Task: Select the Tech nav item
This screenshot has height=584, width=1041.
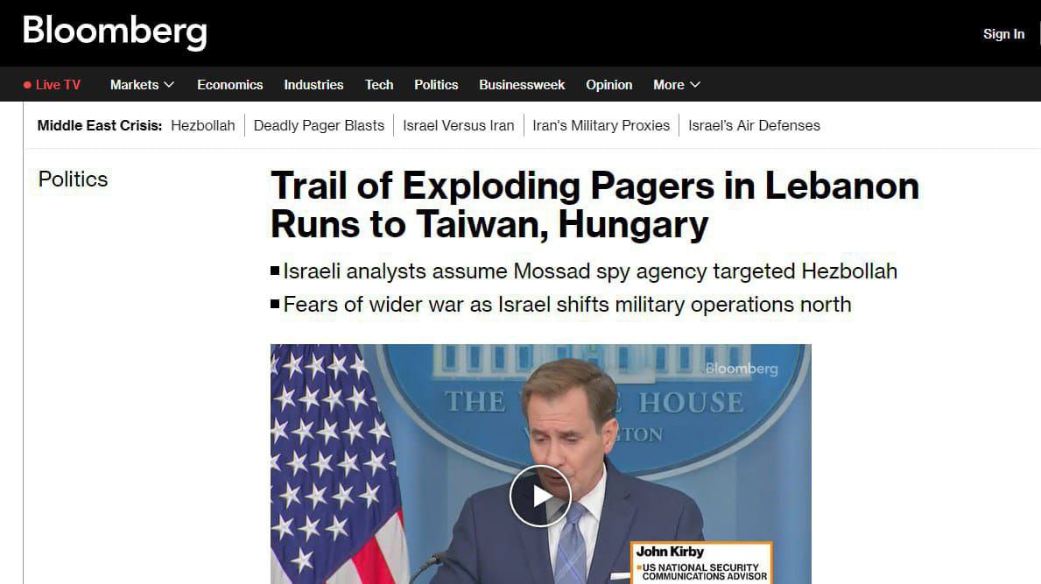Action: click(x=379, y=85)
